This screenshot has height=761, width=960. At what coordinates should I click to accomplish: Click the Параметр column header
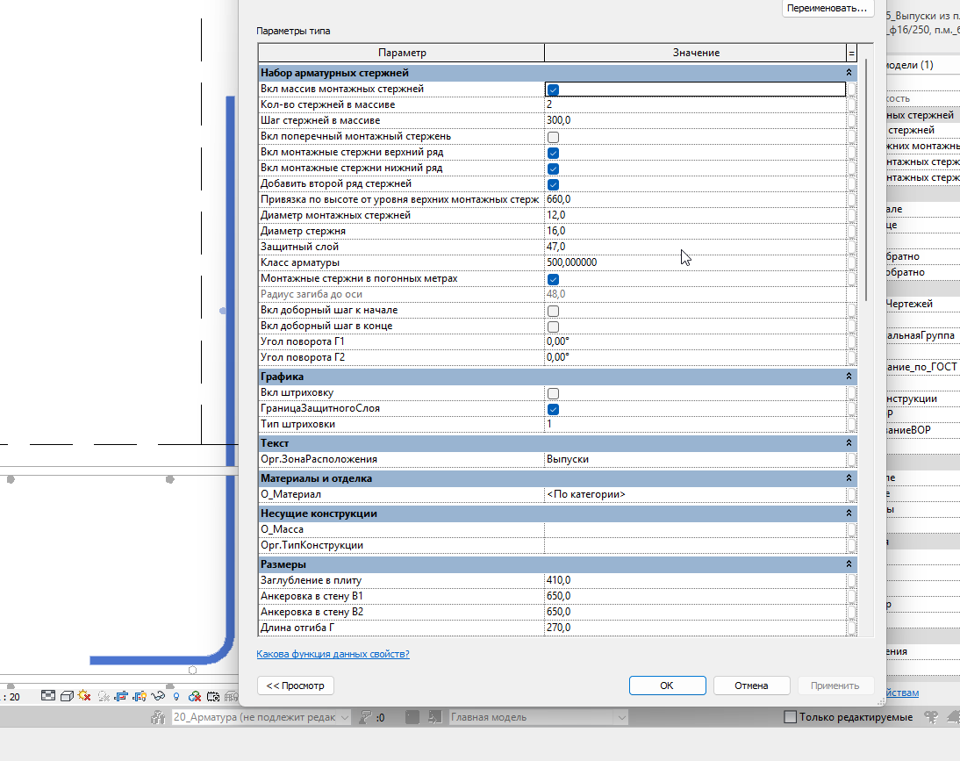coord(402,53)
